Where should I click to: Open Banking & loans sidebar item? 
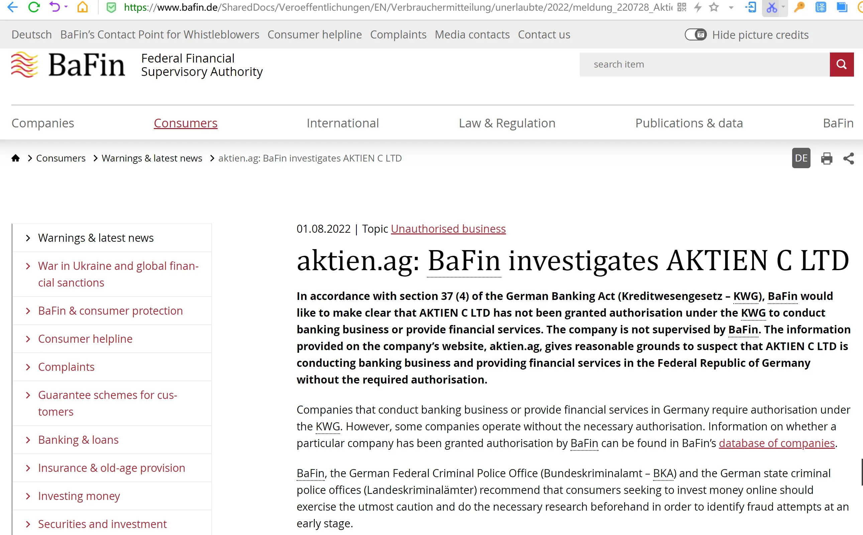pyautogui.click(x=78, y=440)
